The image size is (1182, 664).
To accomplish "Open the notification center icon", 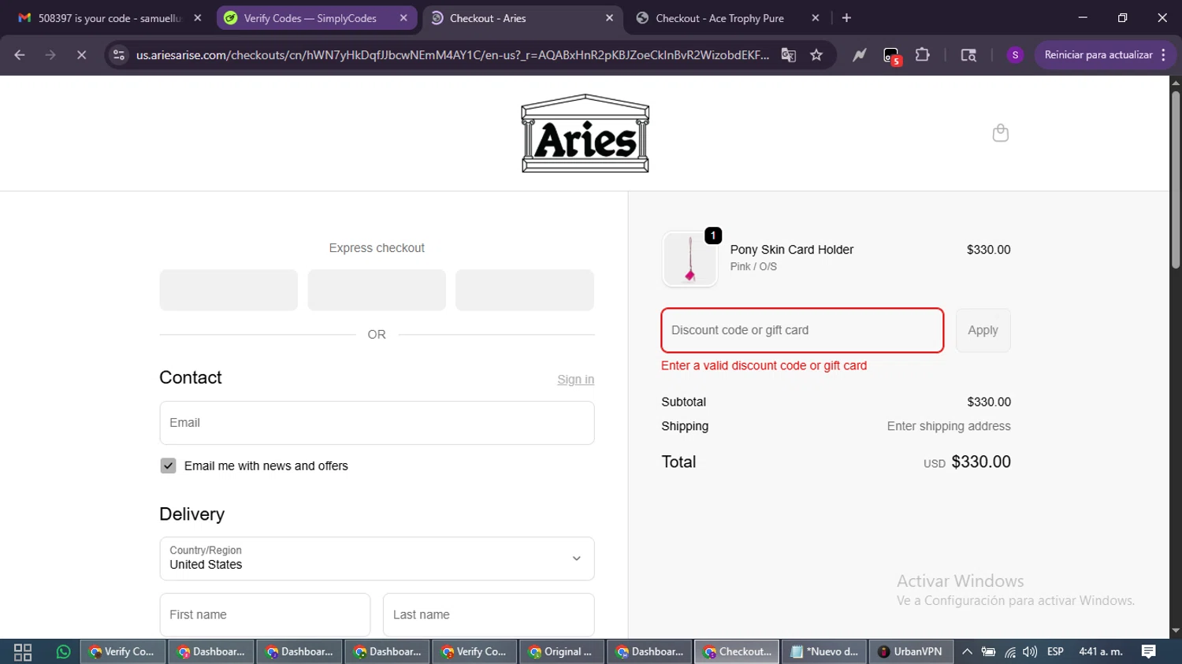I will click(1148, 651).
